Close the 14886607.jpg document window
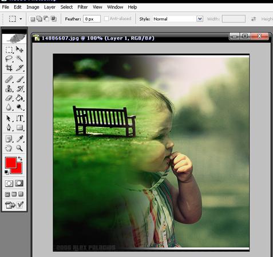273x257 pixels. pos(260,36)
